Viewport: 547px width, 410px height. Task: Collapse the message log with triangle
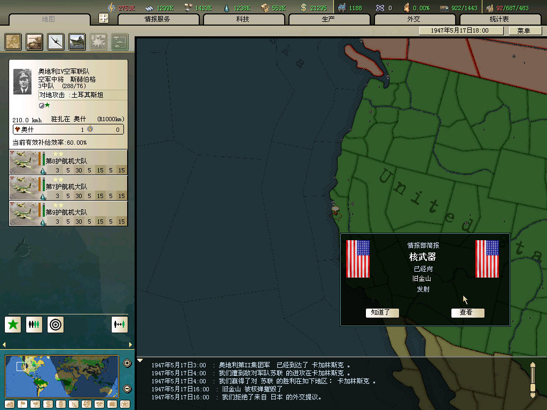[140, 361]
